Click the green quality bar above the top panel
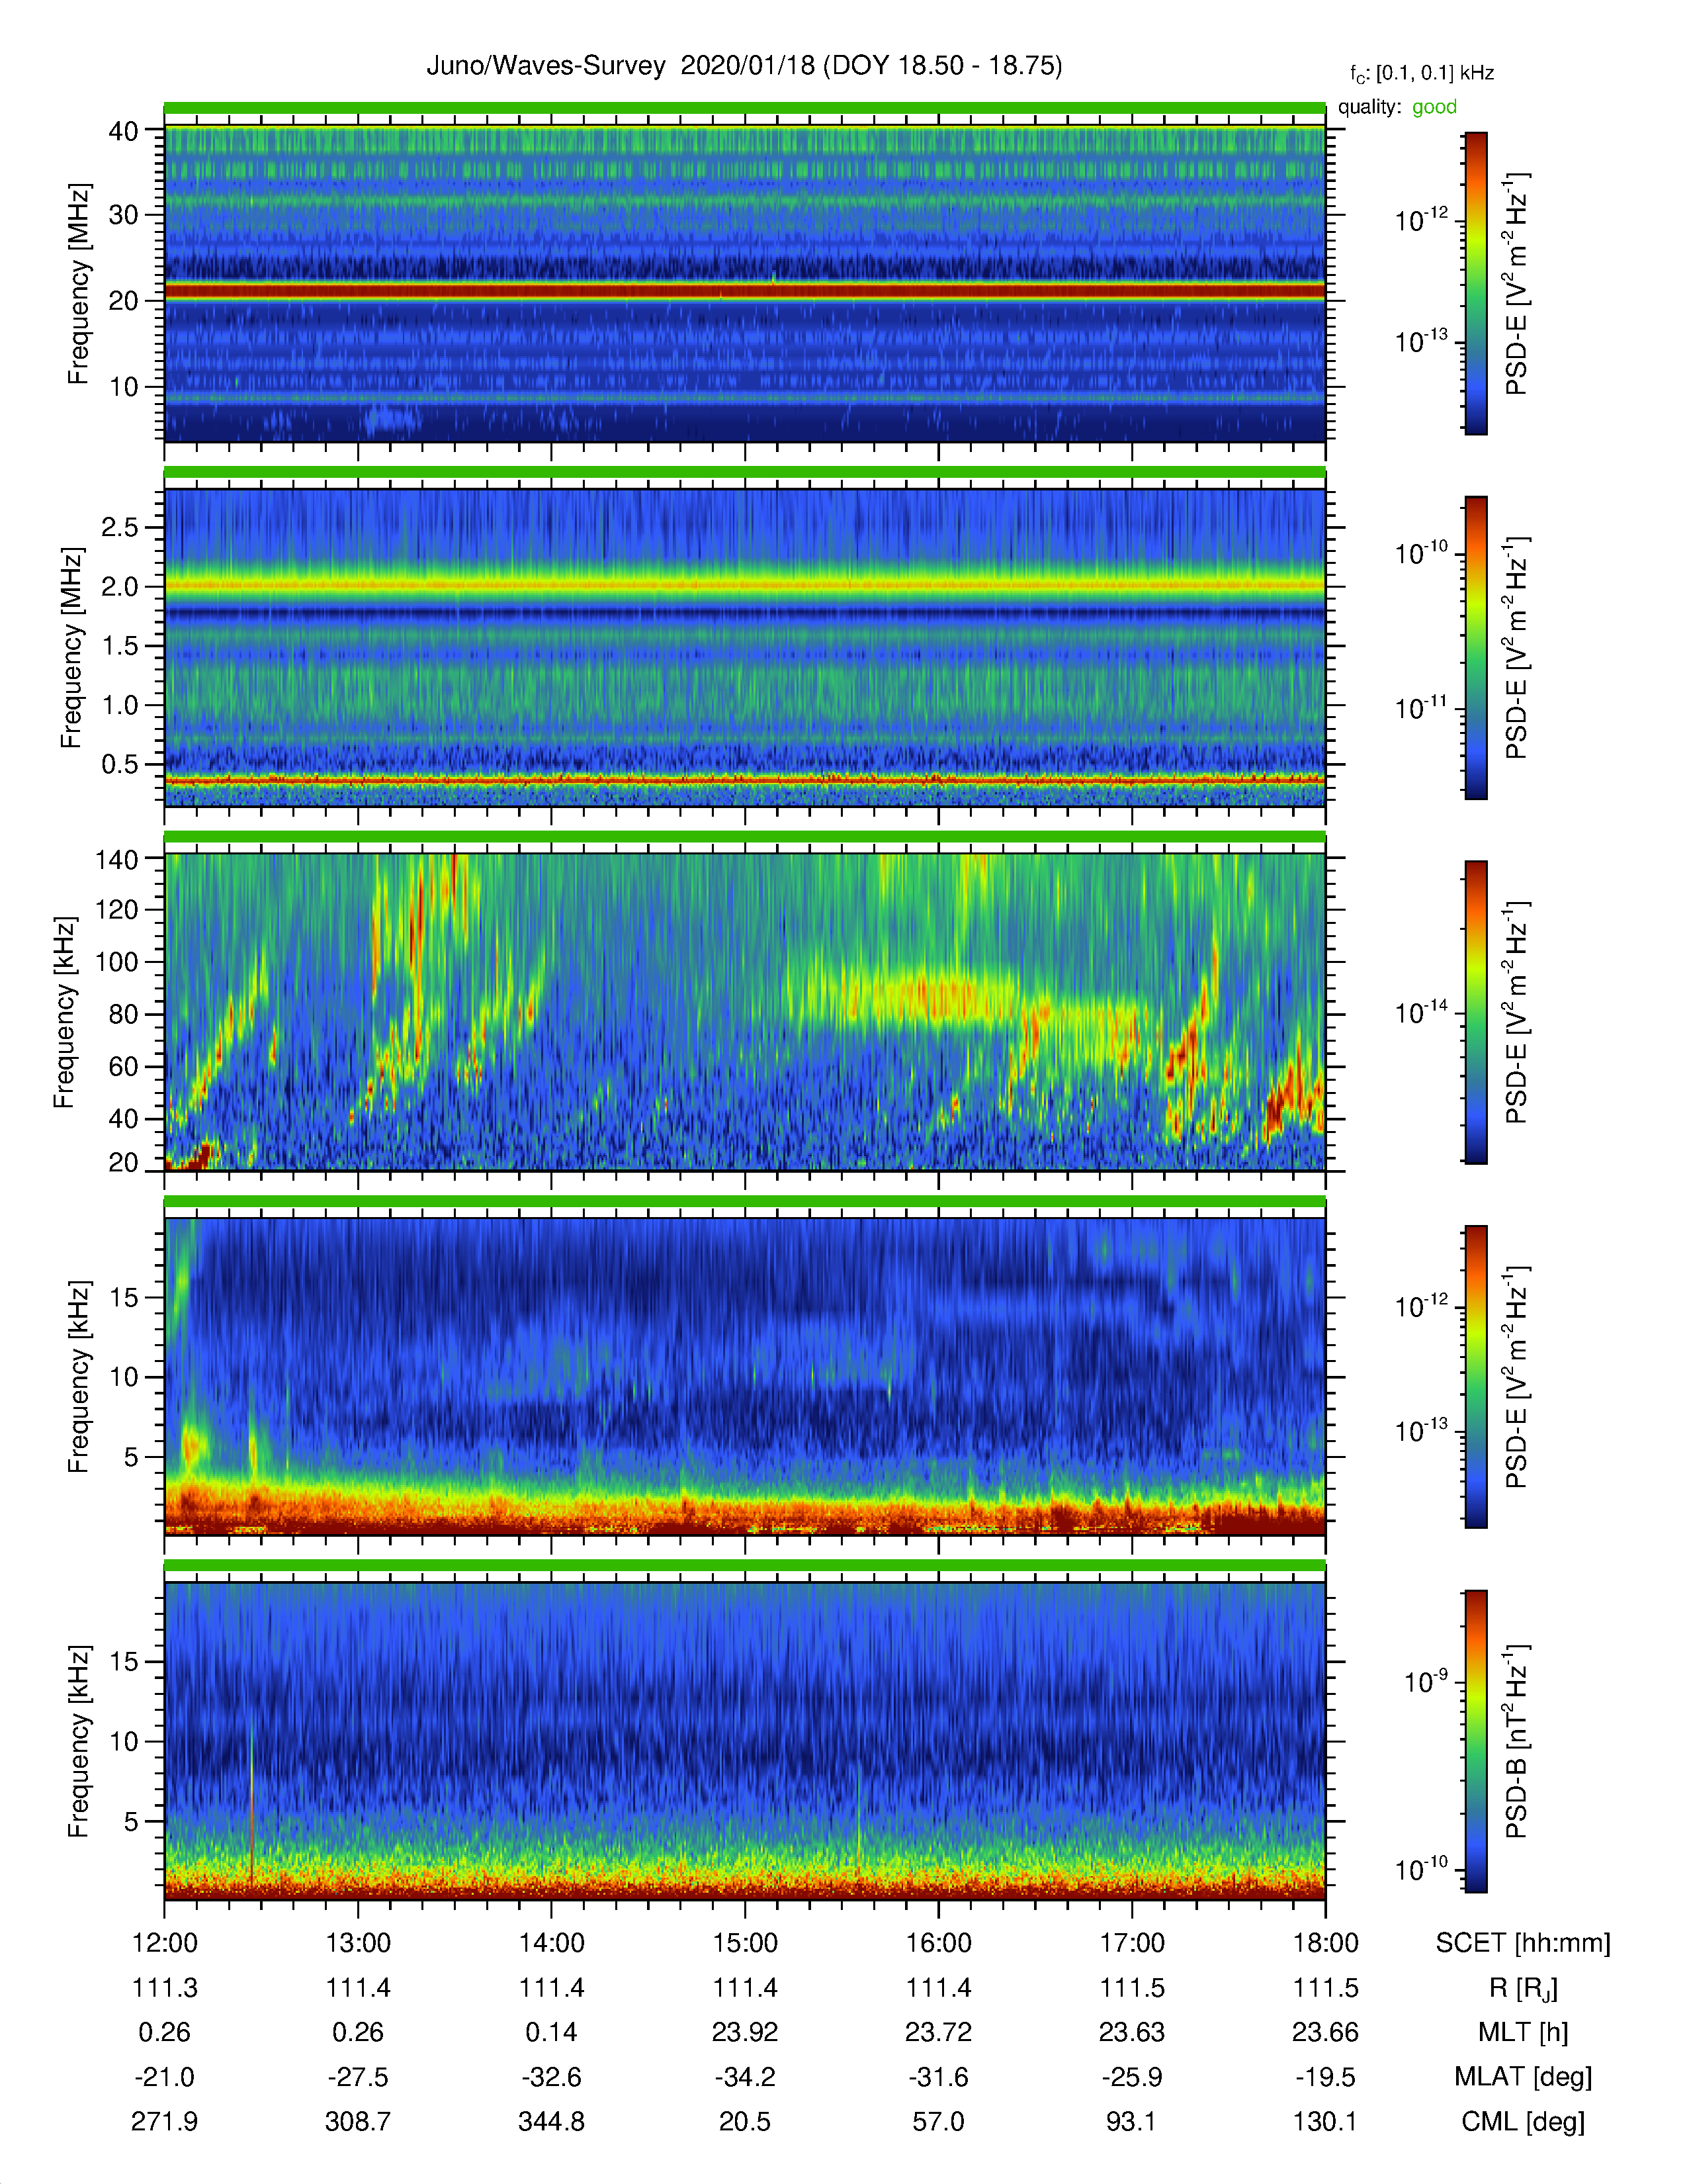1687x2184 pixels. [744, 108]
